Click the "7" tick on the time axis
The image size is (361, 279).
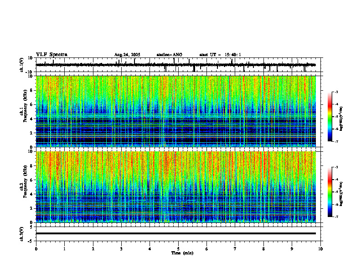[235, 249]
